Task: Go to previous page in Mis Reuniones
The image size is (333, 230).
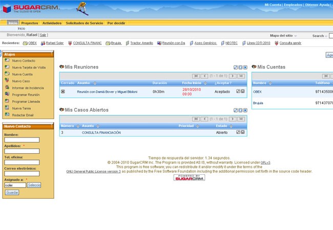Action: tap(204, 76)
